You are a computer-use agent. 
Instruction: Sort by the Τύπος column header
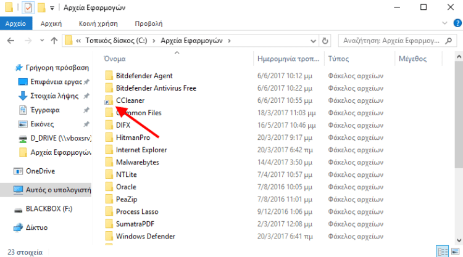click(338, 59)
